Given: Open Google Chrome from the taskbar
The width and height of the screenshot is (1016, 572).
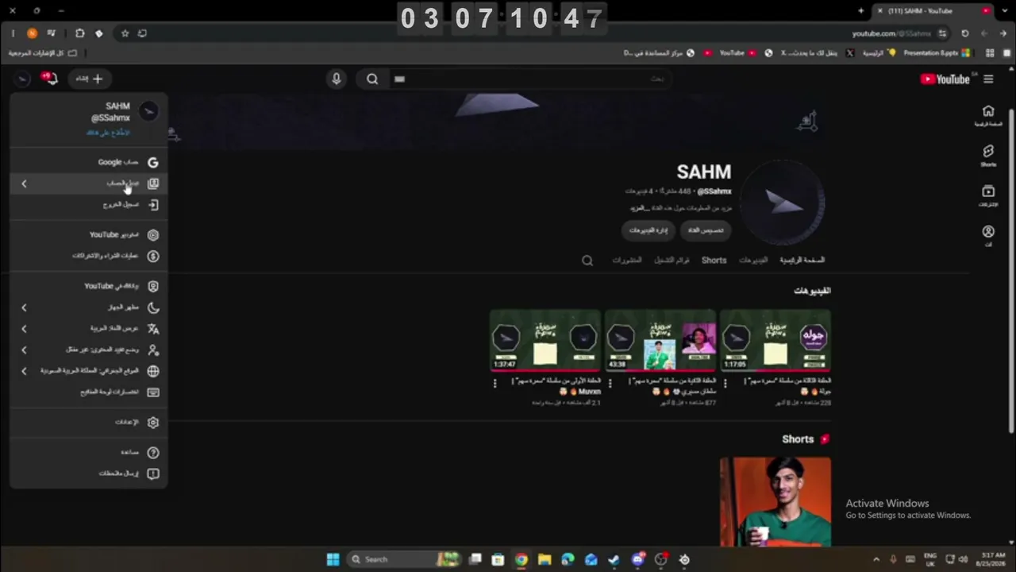Looking at the screenshot, I should tap(521, 559).
